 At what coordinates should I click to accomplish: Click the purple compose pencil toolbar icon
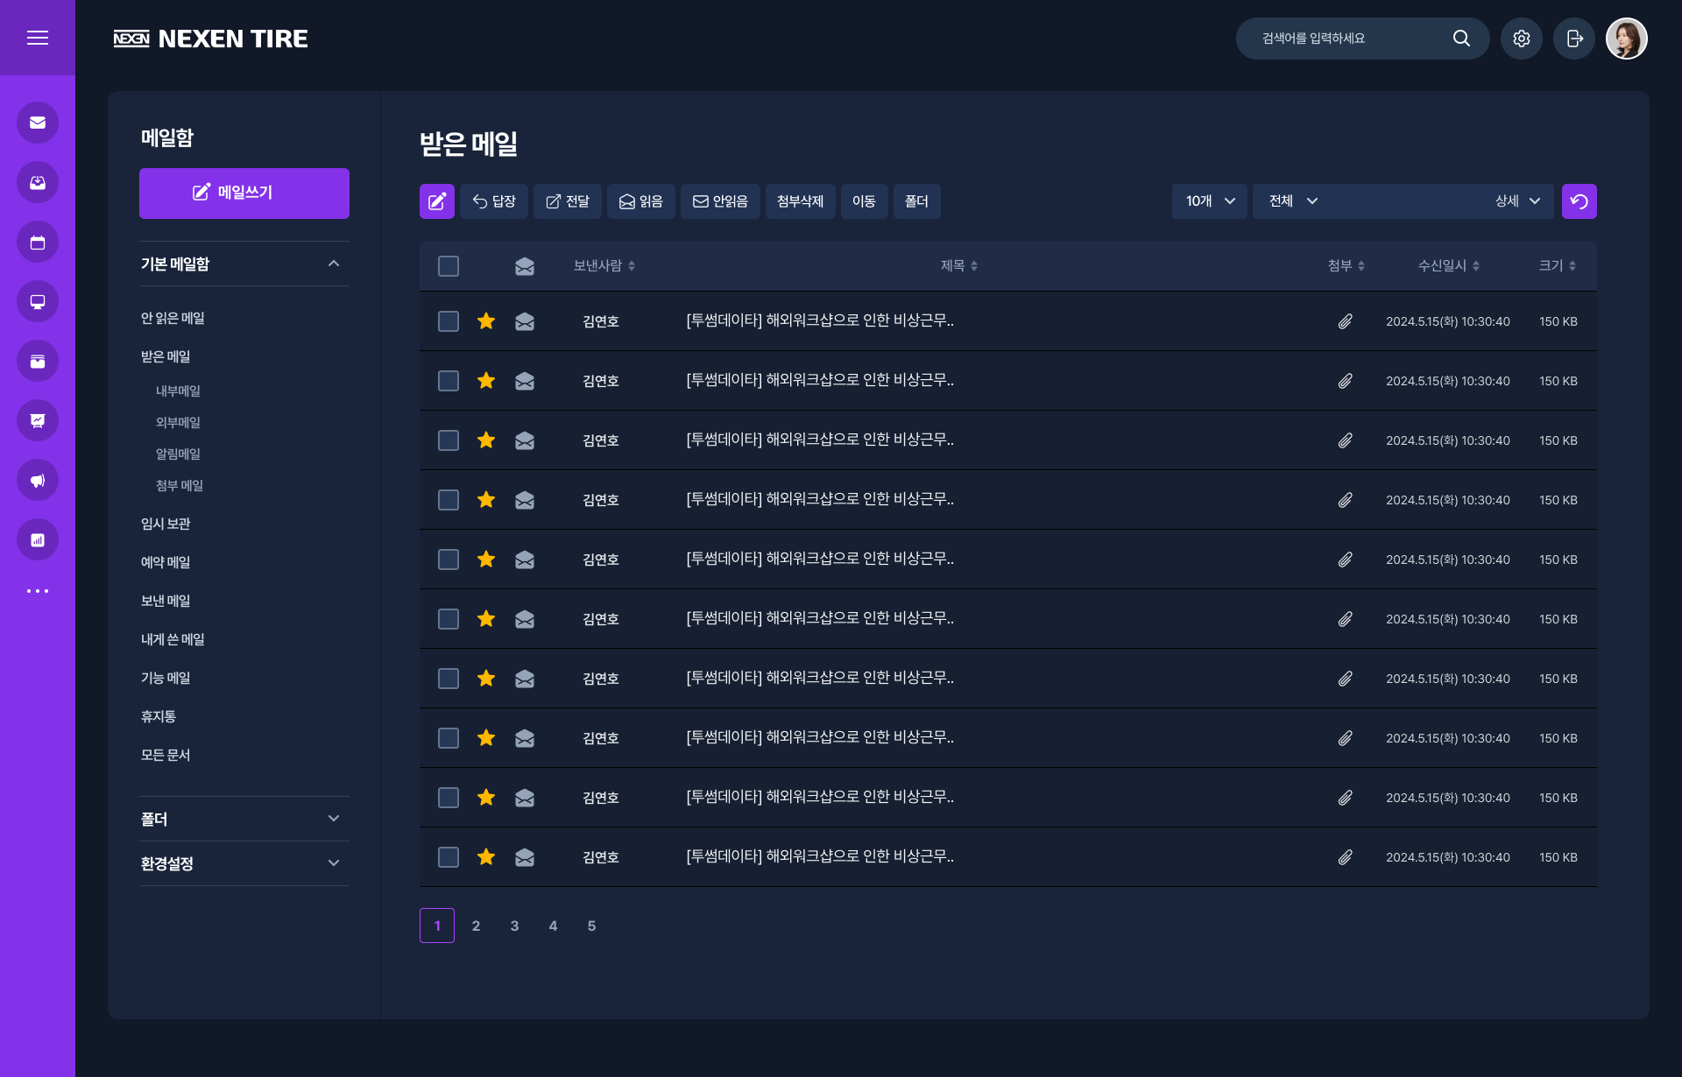click(x=436, y=201)
